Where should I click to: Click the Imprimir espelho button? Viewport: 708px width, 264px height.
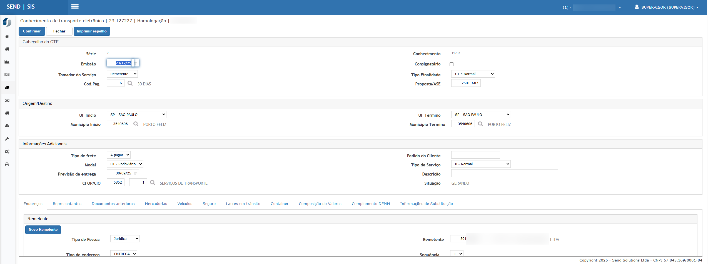(92, 31)
